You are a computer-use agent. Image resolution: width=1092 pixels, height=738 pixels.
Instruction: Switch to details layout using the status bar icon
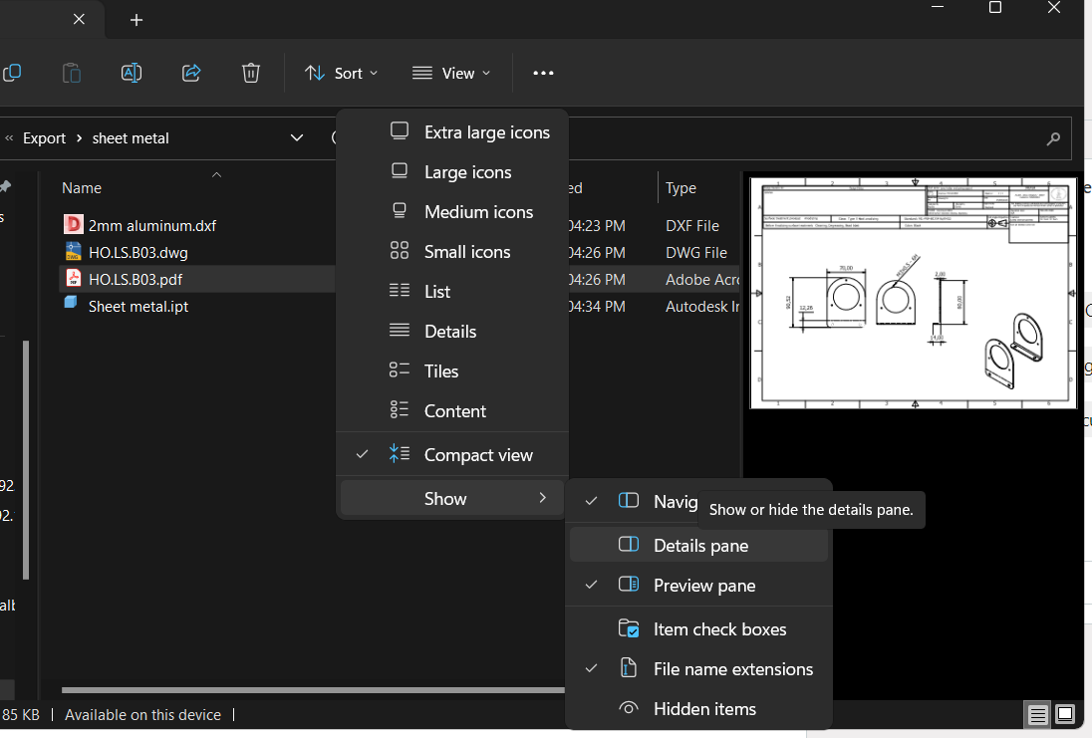1037,715
